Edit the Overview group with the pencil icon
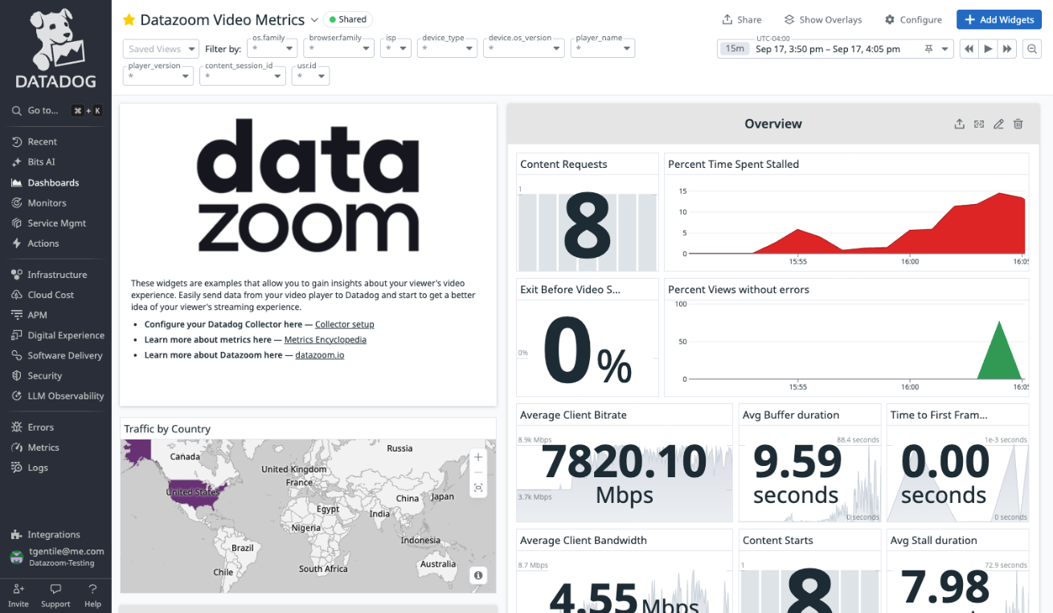 (x=998, y=124)
